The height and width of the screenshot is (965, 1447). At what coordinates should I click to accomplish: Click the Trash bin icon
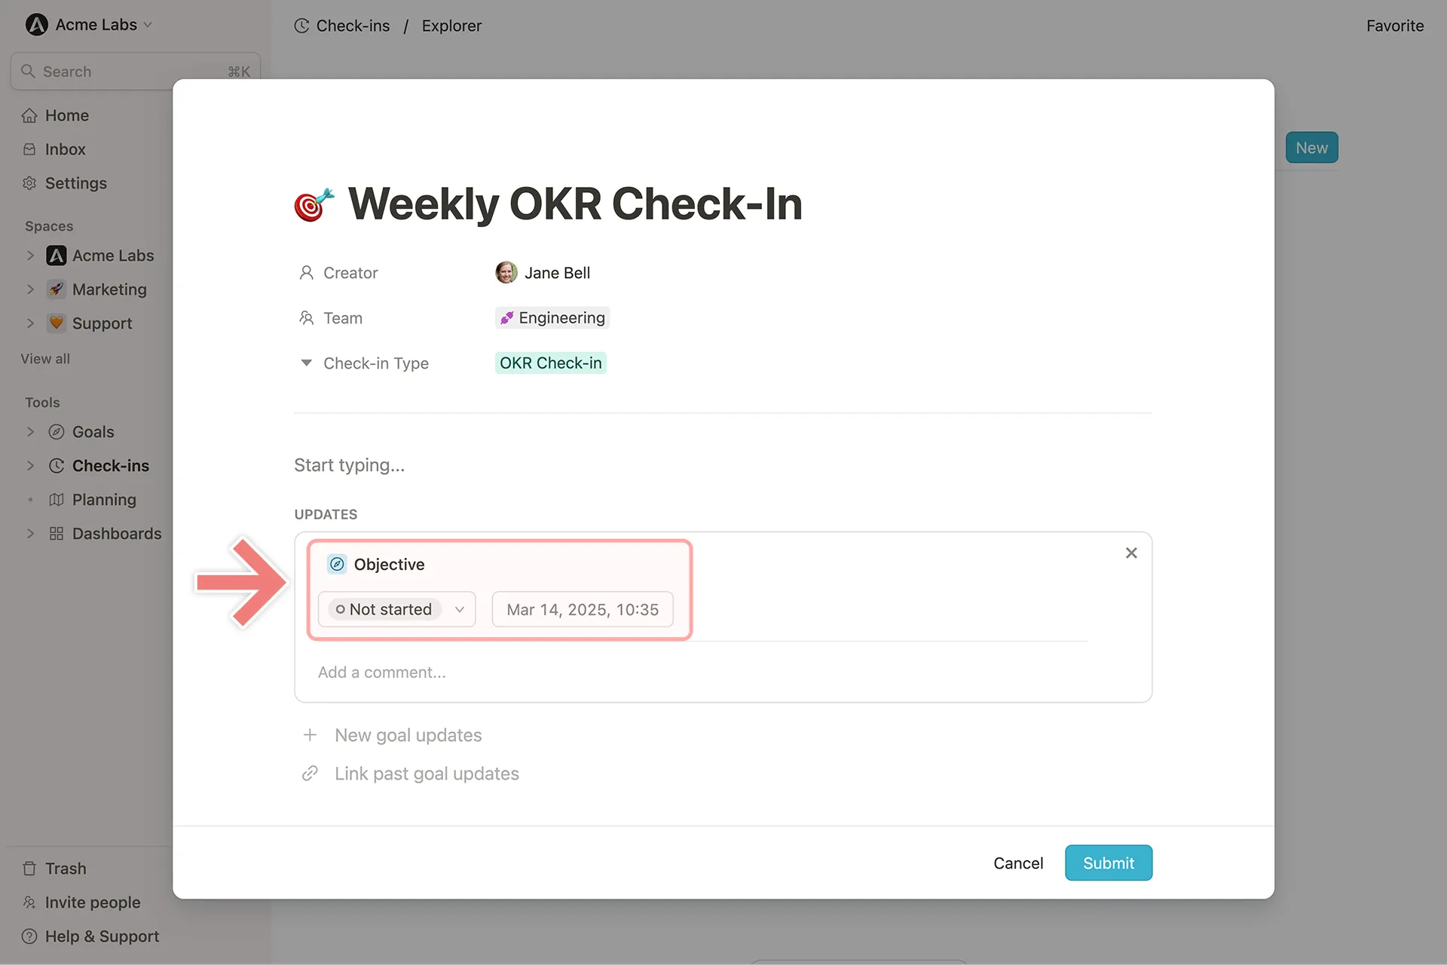pyautogui.click(x=29, y=868)
